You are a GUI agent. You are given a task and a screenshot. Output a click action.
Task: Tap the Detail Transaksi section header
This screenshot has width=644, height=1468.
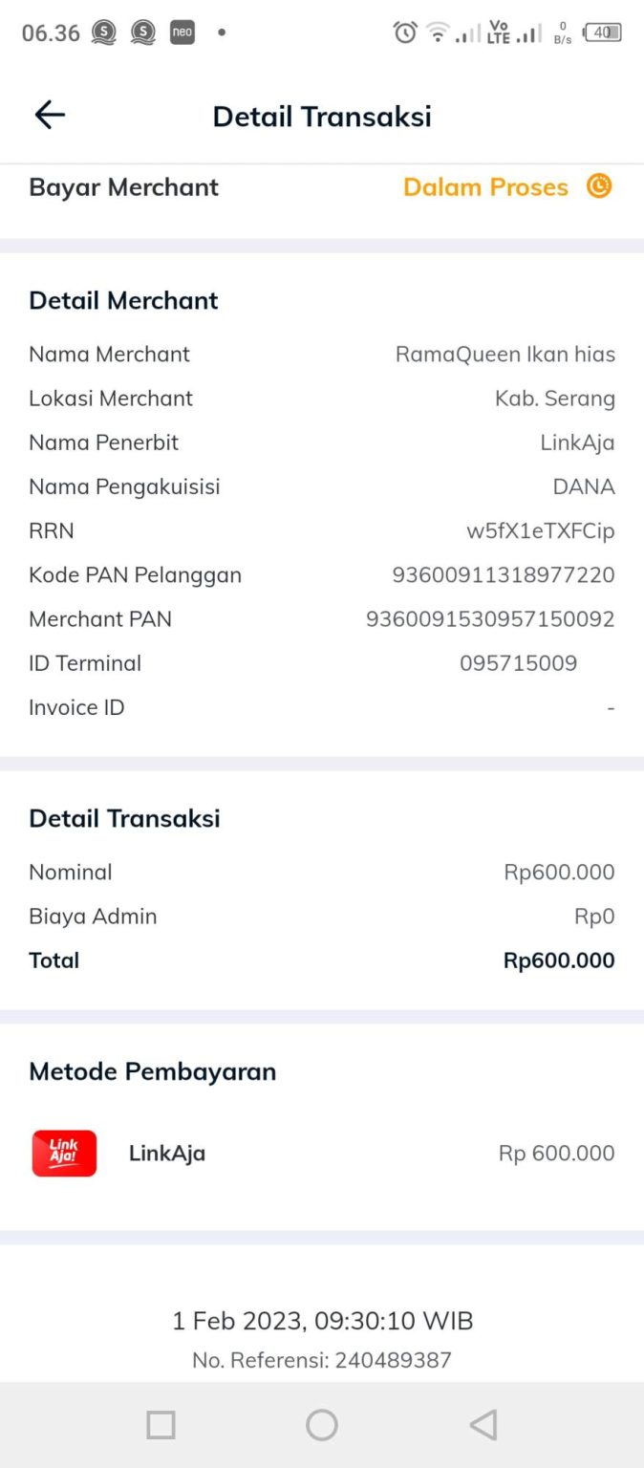click(125, 818)
